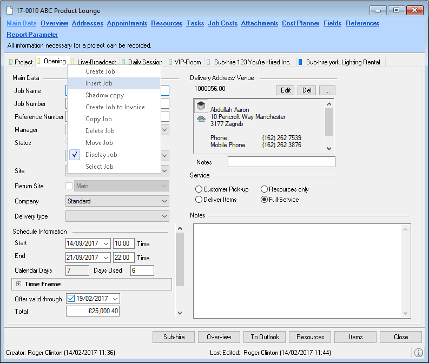The width and height of the screenshot is (429, 363).
Task: Open the Cost Planner link
Action: 300,23
